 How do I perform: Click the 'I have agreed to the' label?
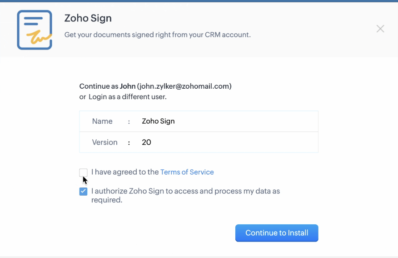tap(125, 172)
